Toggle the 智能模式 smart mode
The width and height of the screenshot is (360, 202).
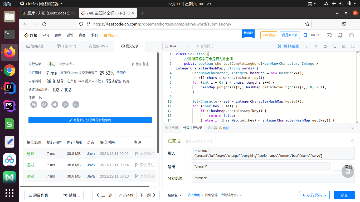coord(205,46)
